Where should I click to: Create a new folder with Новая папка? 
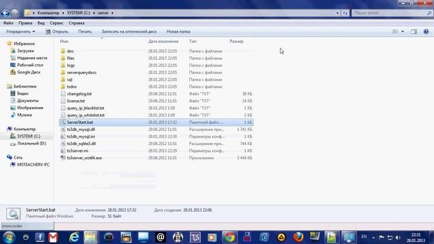coord(178,32)
